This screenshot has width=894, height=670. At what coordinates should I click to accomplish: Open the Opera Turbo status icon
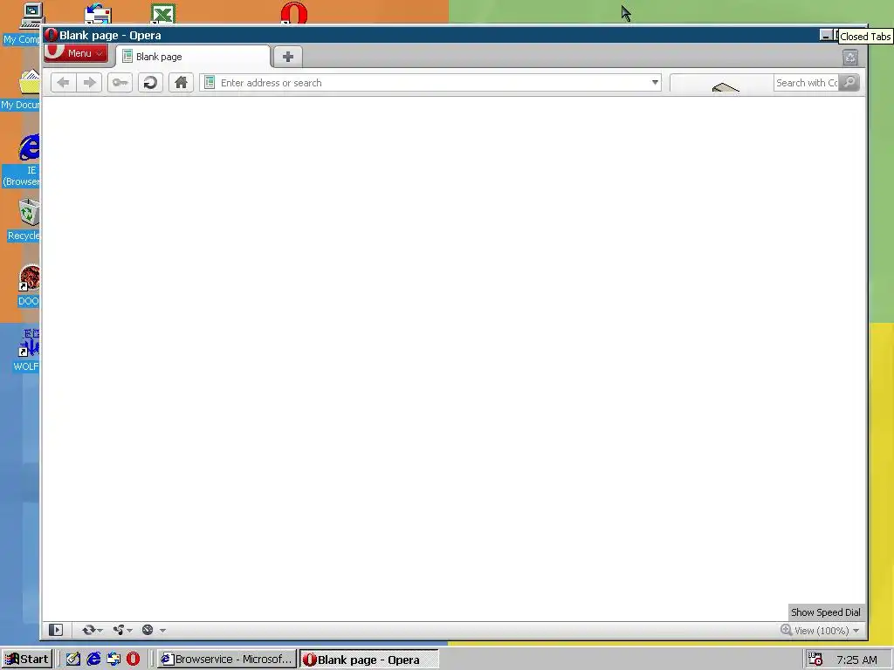coord(148,630)
